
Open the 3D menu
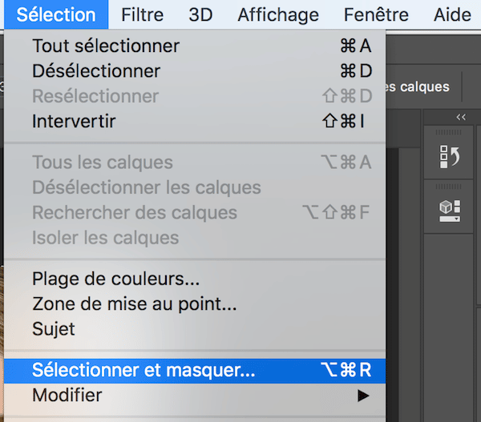200,14
